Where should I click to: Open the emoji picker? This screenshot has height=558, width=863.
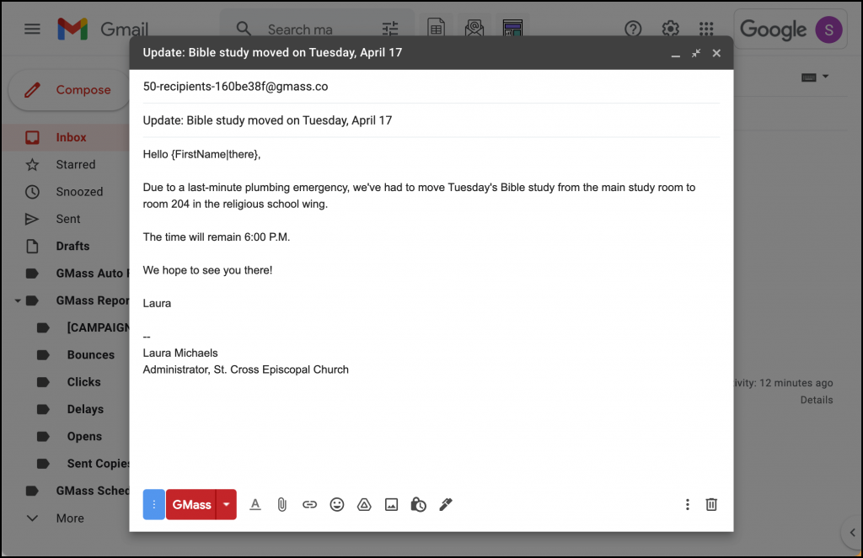[x=337, y=504]
